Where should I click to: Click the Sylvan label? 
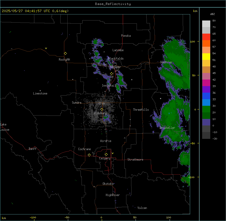pyautogui.click(x=102, y=64)
